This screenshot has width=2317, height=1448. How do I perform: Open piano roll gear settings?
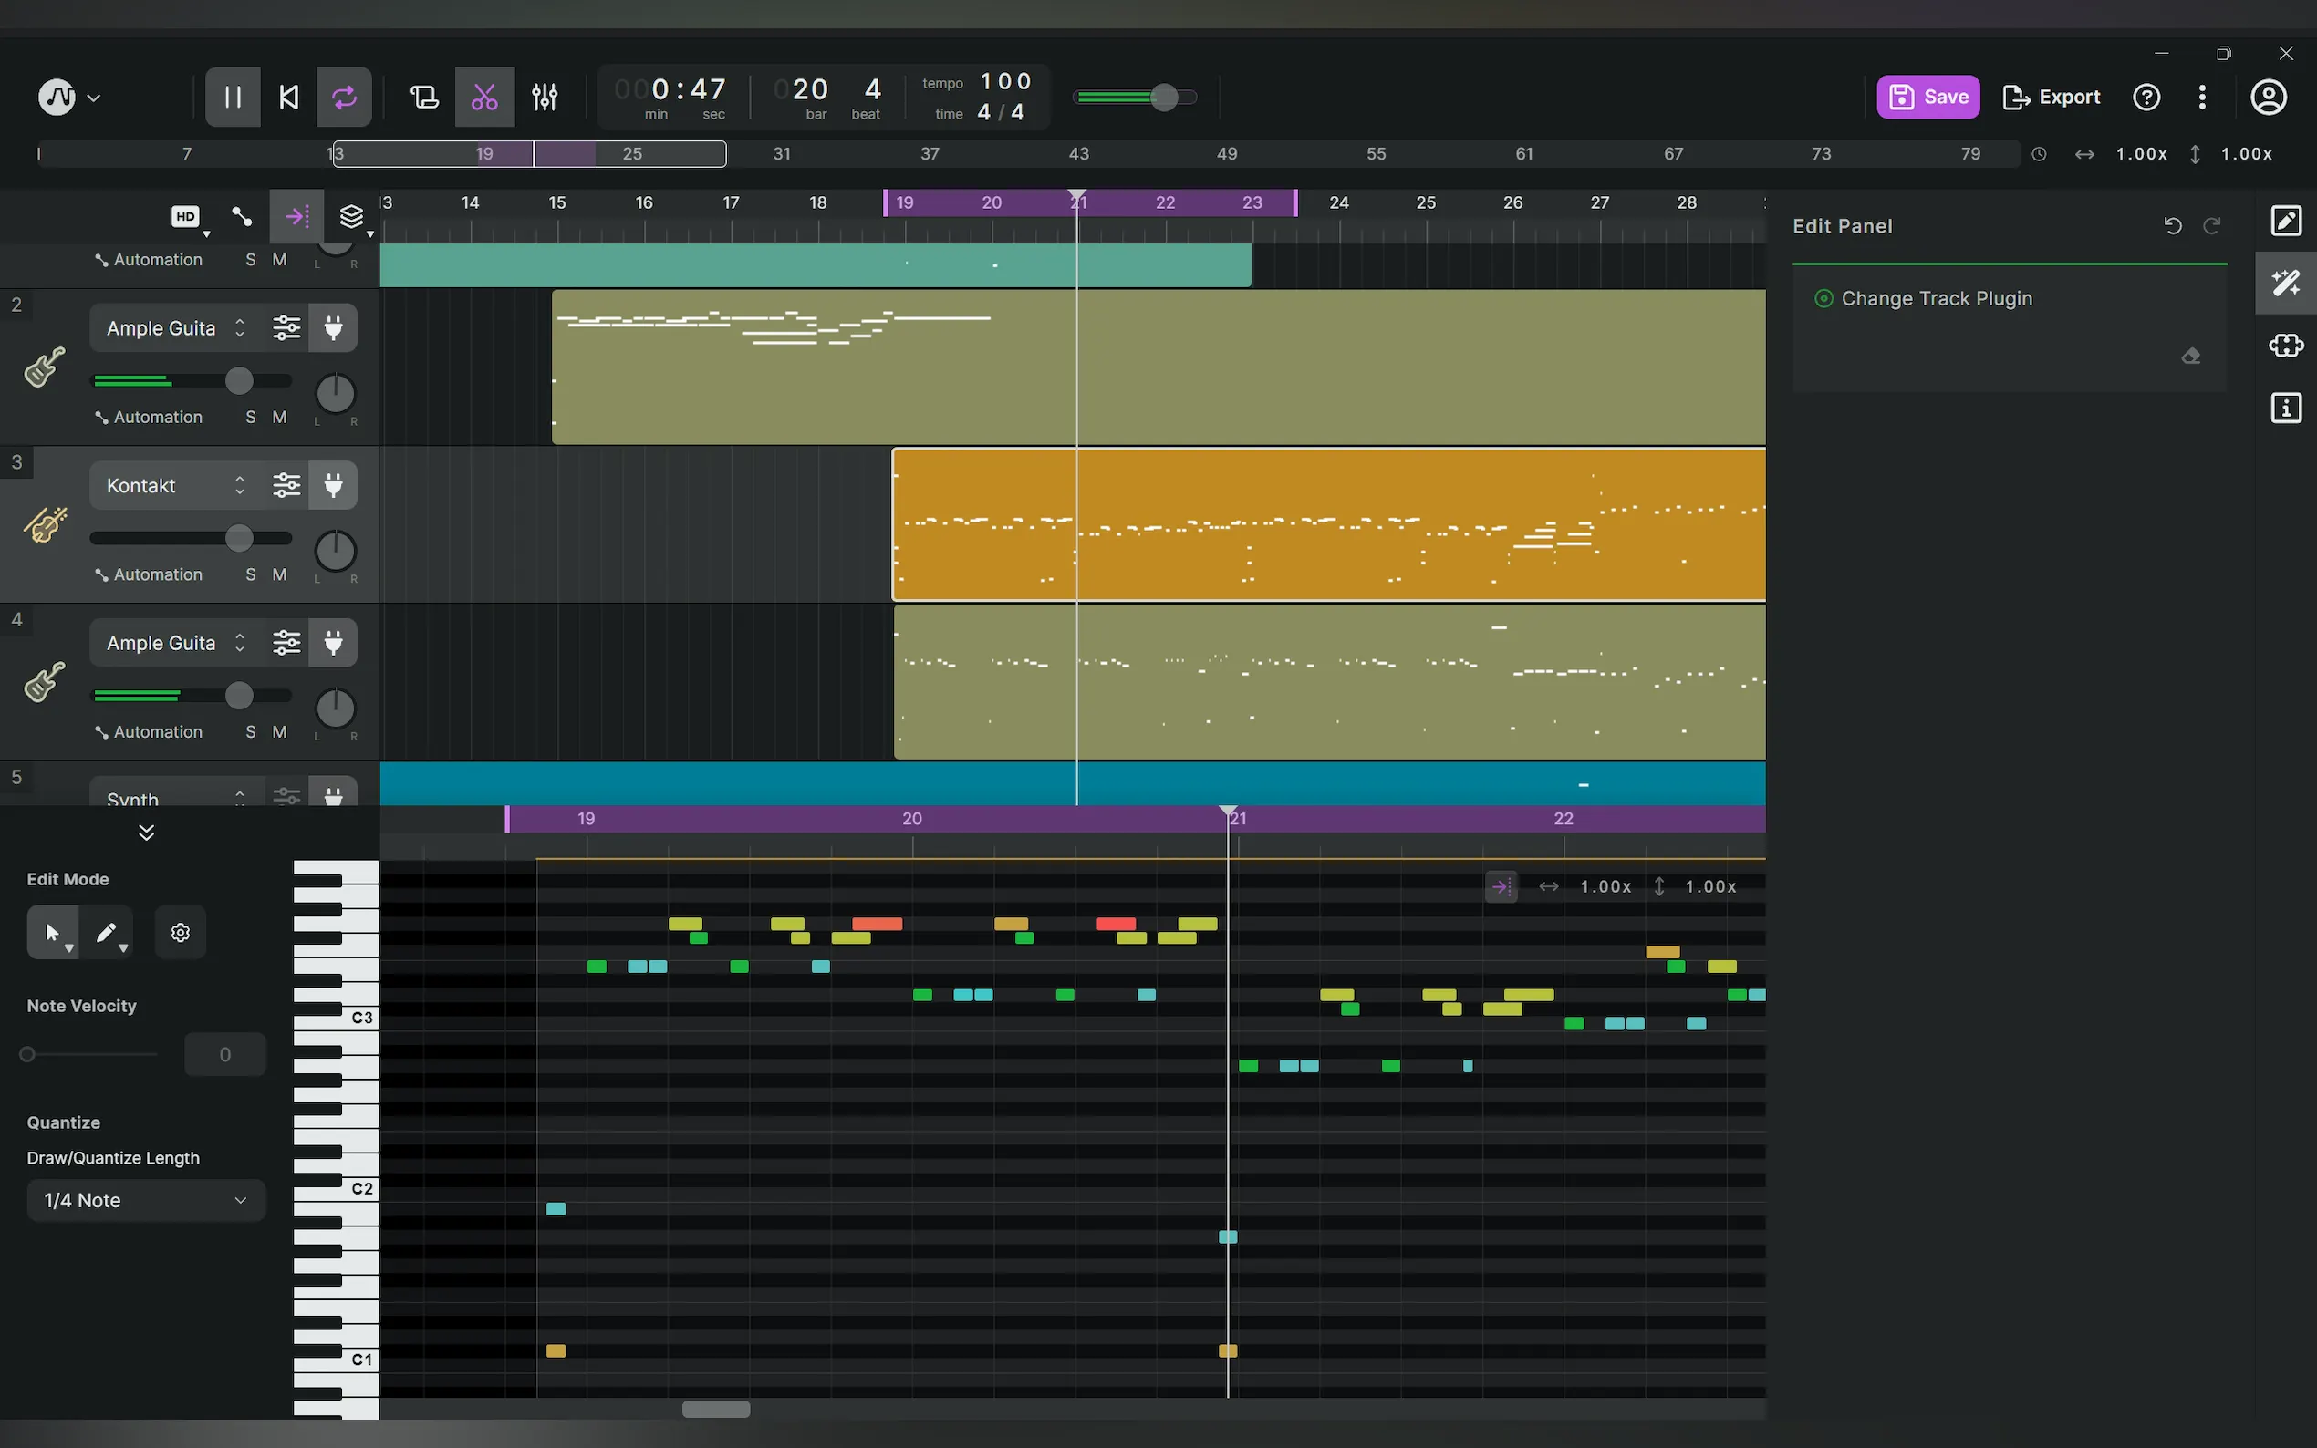click(180, 933)
